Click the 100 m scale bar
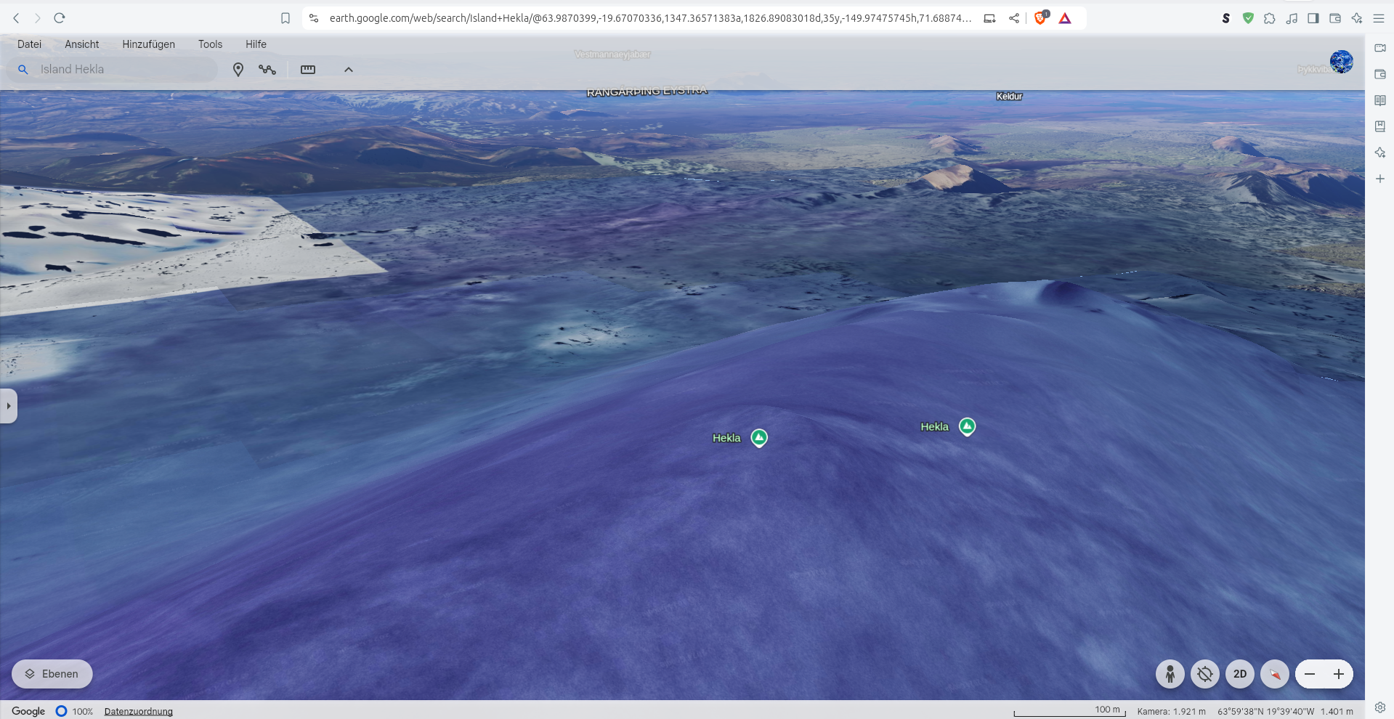The height and width of the screenshot is (719, 1394). [x=1070, y=711]
